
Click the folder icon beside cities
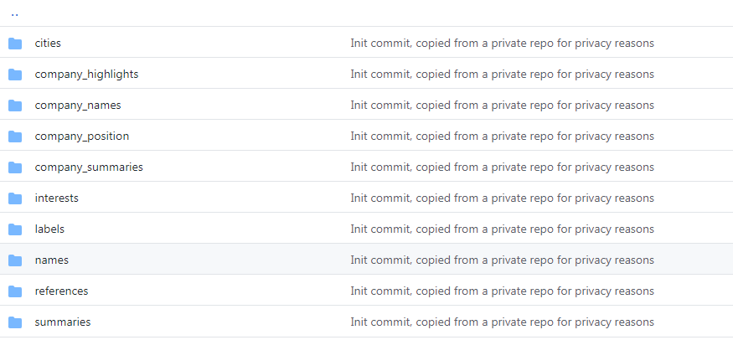coord(15,44)
